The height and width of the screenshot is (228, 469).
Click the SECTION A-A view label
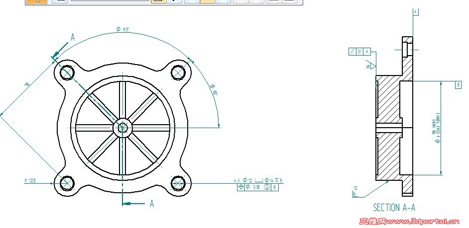[x=394, y=208]
